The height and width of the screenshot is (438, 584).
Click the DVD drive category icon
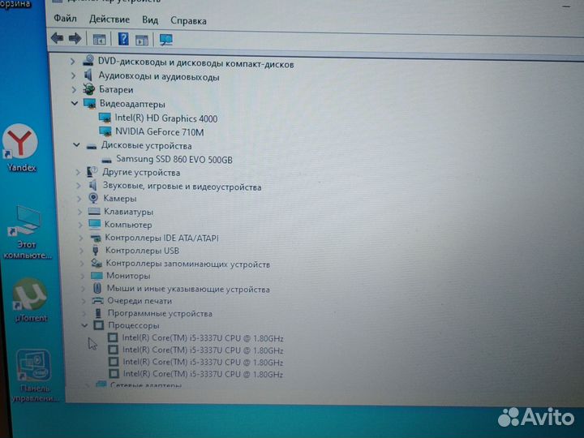(x=88, y=61)
